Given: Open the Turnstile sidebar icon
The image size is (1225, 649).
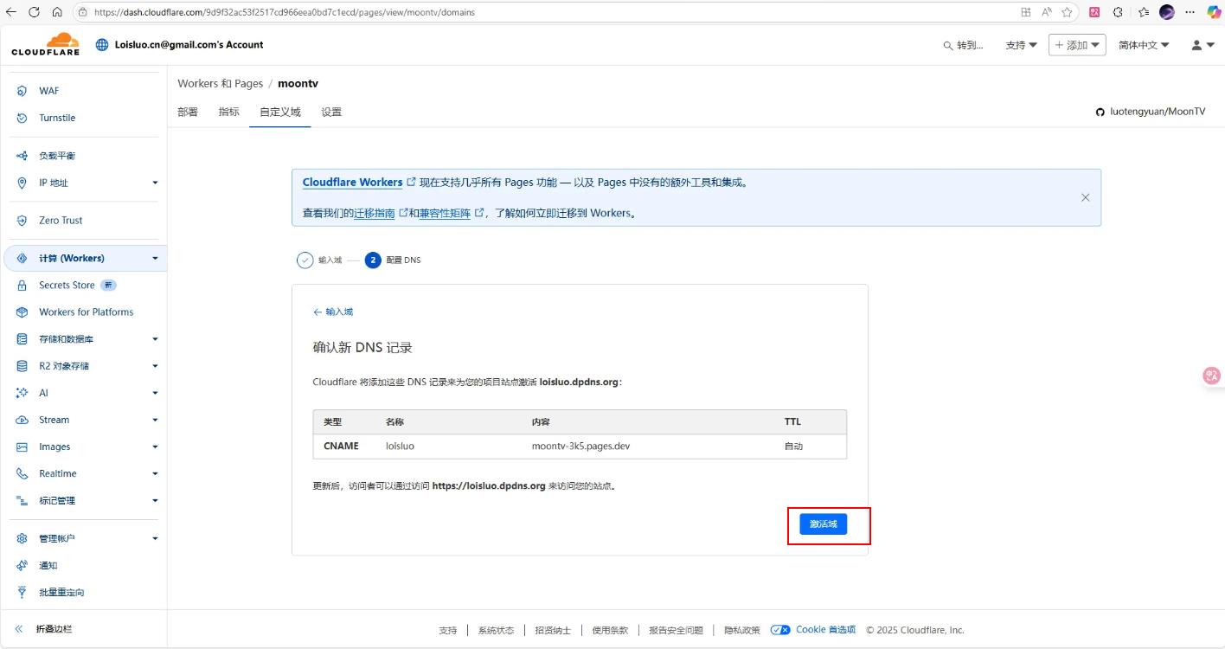Looking at the screenshot, I should point(22,118).
